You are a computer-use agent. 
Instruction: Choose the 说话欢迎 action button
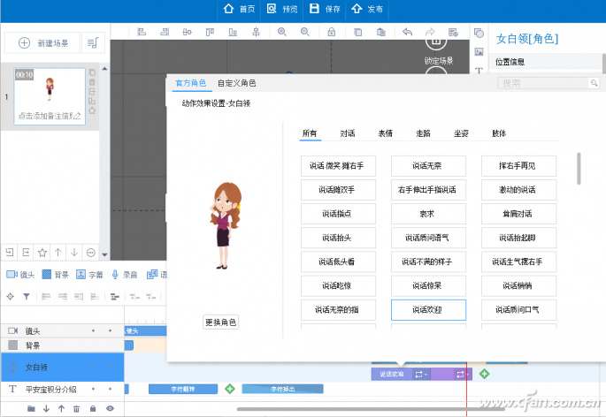(428, 310)
